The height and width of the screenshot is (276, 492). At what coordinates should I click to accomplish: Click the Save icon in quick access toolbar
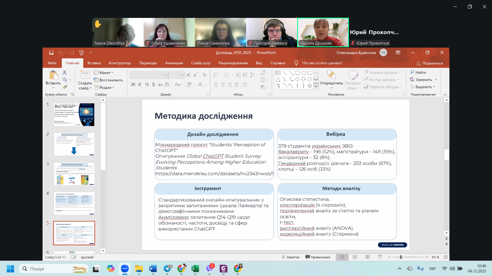coord(51,53)
